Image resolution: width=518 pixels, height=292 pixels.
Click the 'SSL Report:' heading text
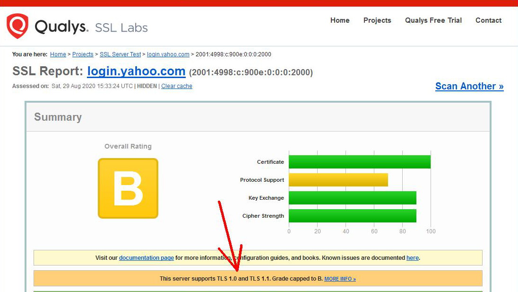click(x=48, y=71)
